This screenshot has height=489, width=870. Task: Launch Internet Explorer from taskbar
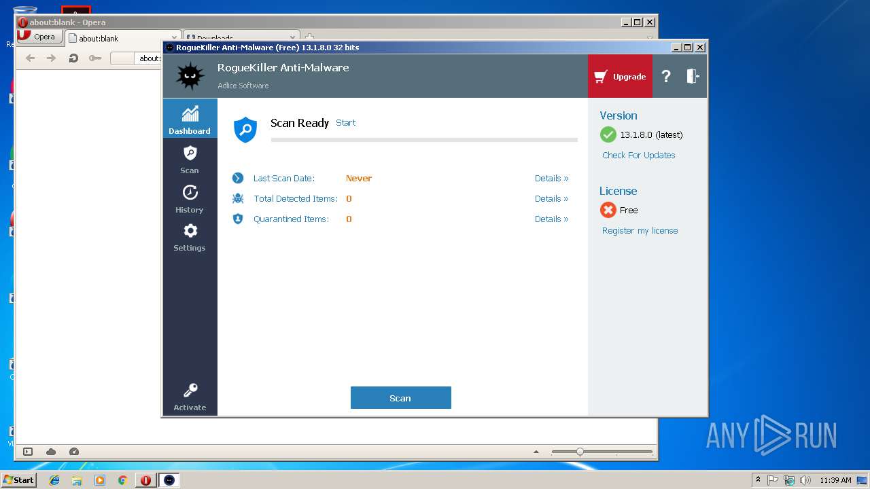[54, 480]
